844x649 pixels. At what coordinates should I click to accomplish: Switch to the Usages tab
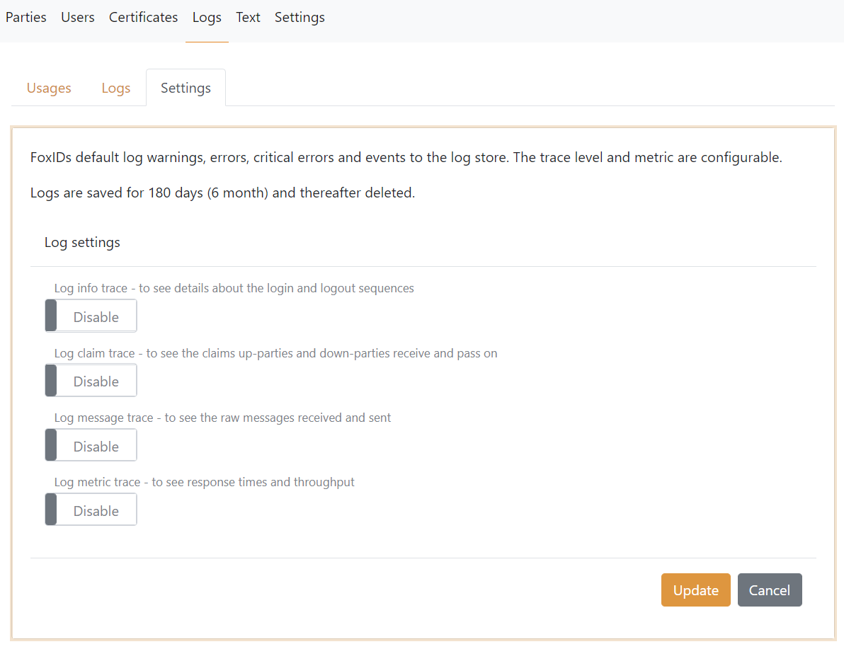pos(49,88)
